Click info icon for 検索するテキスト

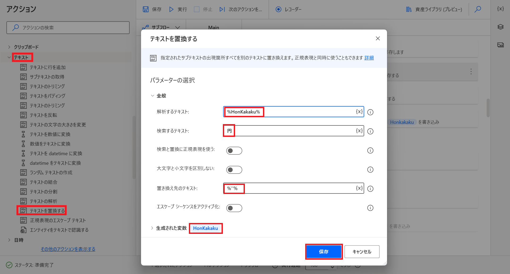(x=370, y=131)
